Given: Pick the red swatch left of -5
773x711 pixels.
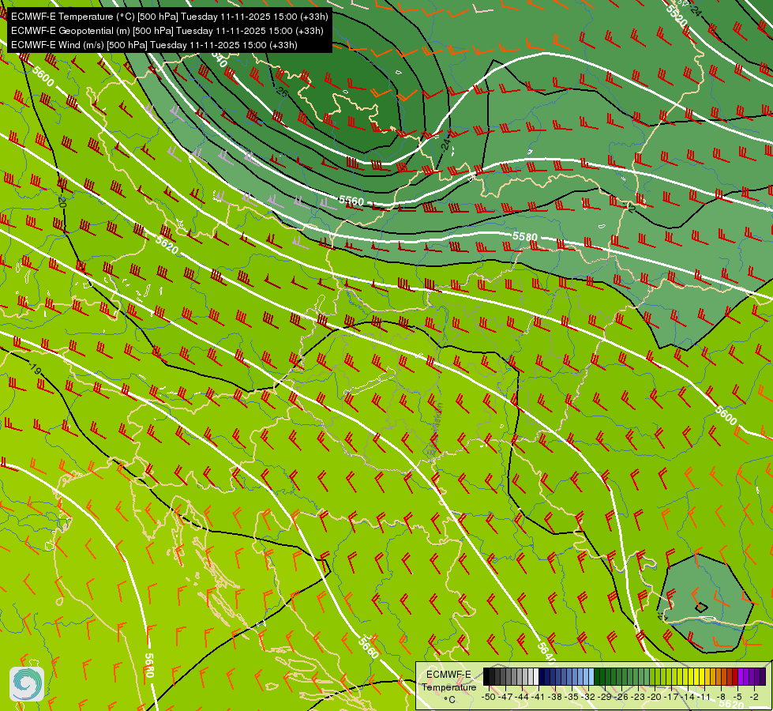Looking at the screenshot, I should [735, 676].
